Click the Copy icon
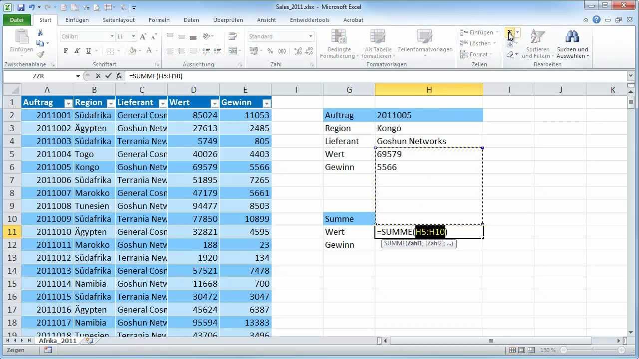The image size is (639, 359). (x=40, y=44)
